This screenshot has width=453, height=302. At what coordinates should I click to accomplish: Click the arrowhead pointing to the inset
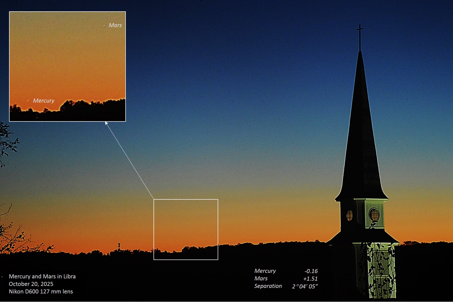(x=106, y=123)
